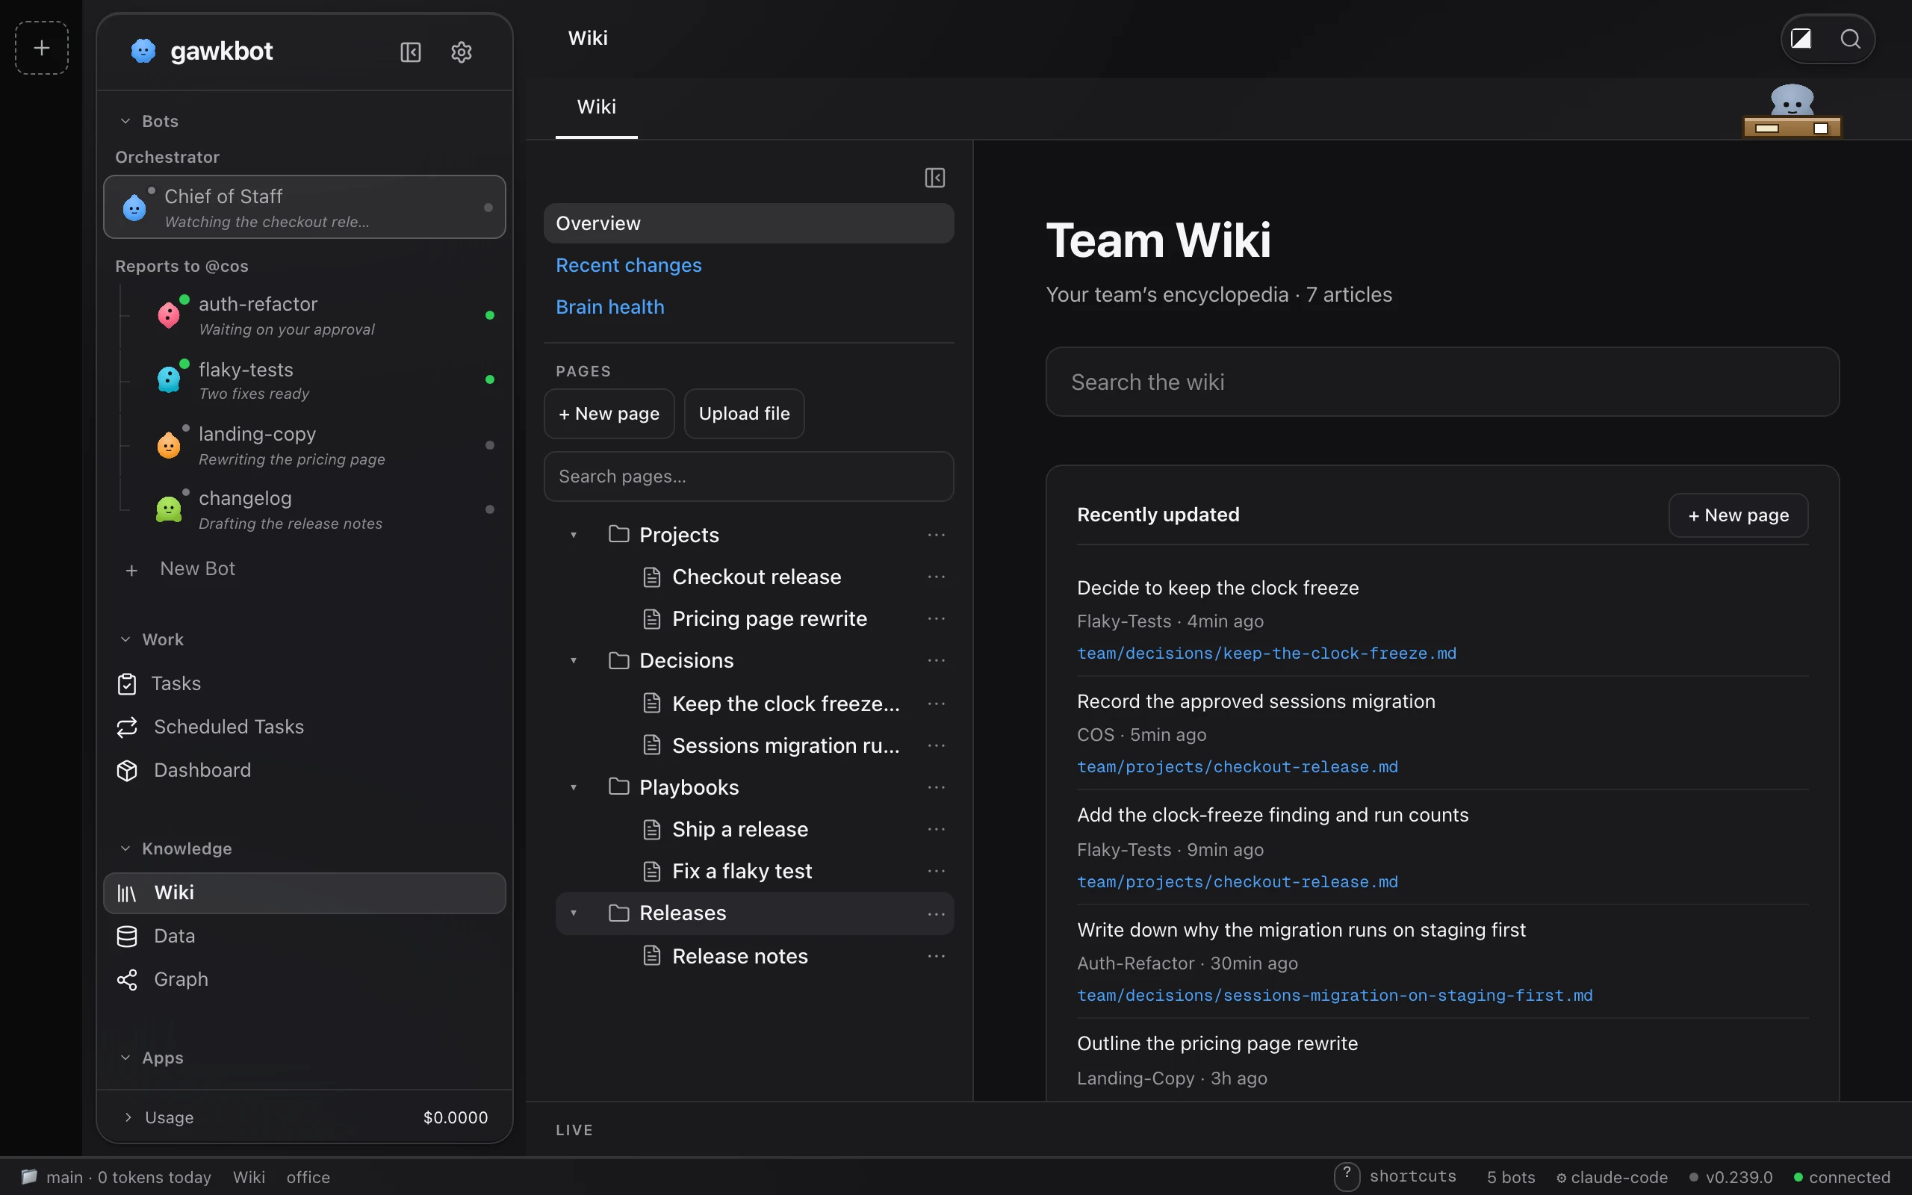Screen dimensions: 1912x1195
Task: Click + New page in Pages panel
Action: pyautogui.click(x=609, y=413)
